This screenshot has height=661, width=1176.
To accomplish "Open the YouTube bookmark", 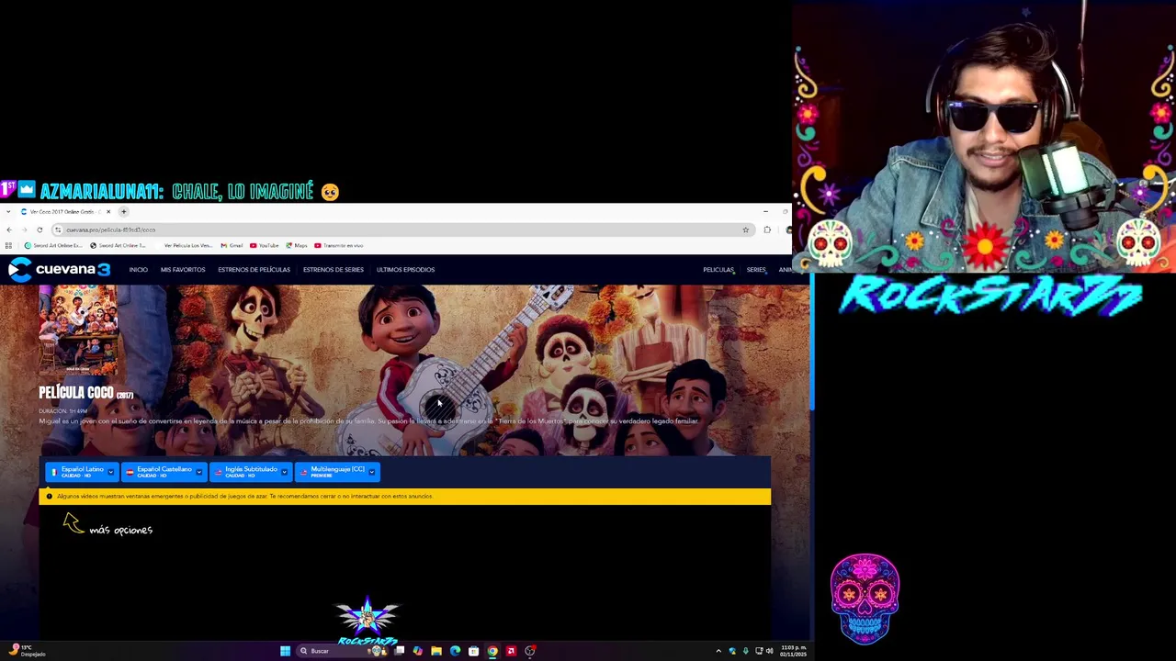I will point(265,245).
